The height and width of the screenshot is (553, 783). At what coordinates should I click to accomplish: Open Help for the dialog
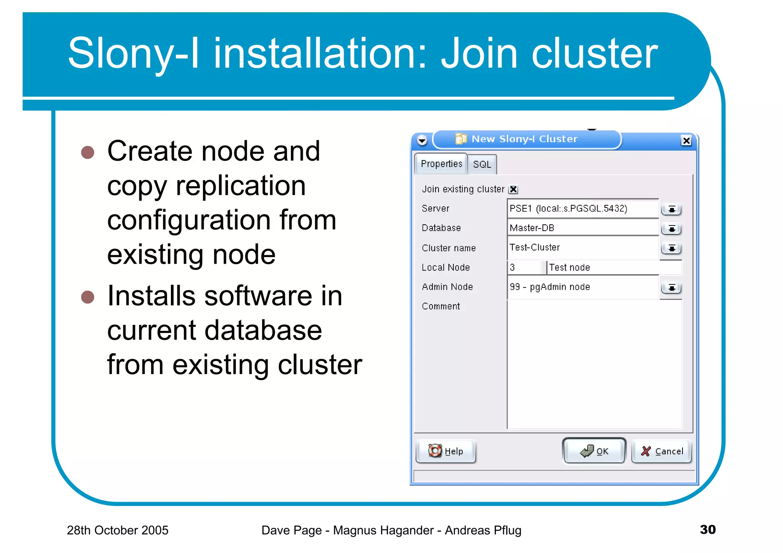pos(446,451)
